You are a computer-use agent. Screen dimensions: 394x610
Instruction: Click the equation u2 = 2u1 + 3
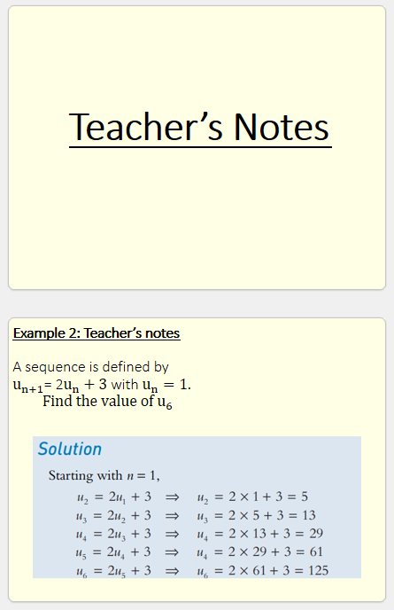pyautogui.click(x=114, y=497)
